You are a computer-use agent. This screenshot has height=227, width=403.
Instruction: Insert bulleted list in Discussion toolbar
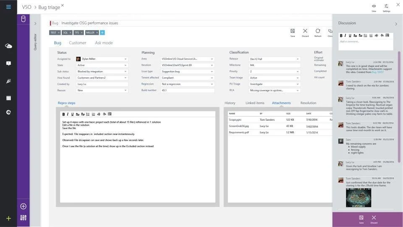point(366,35)
